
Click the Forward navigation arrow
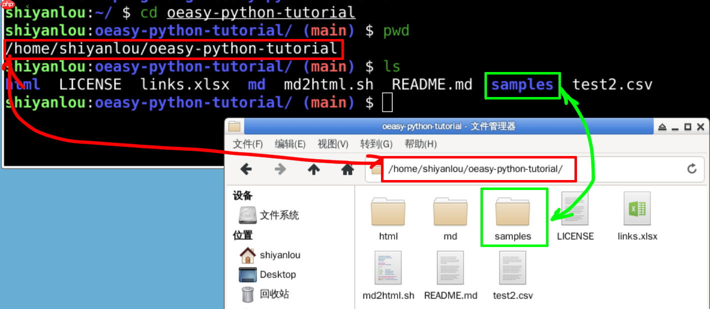(280, 169)
